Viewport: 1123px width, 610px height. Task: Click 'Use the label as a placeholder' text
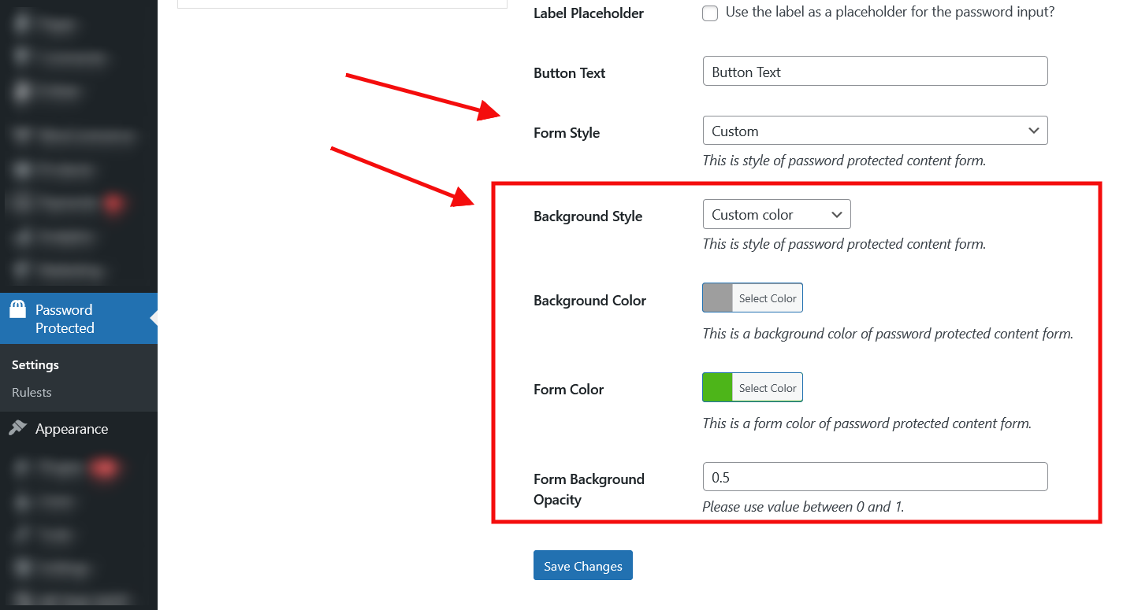pos(890,13)
